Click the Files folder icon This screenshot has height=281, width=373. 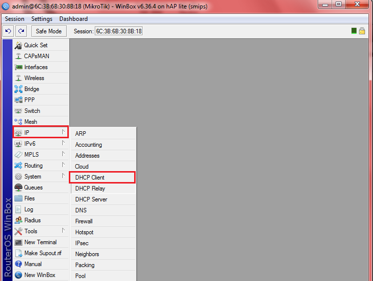tap(18, 198)
